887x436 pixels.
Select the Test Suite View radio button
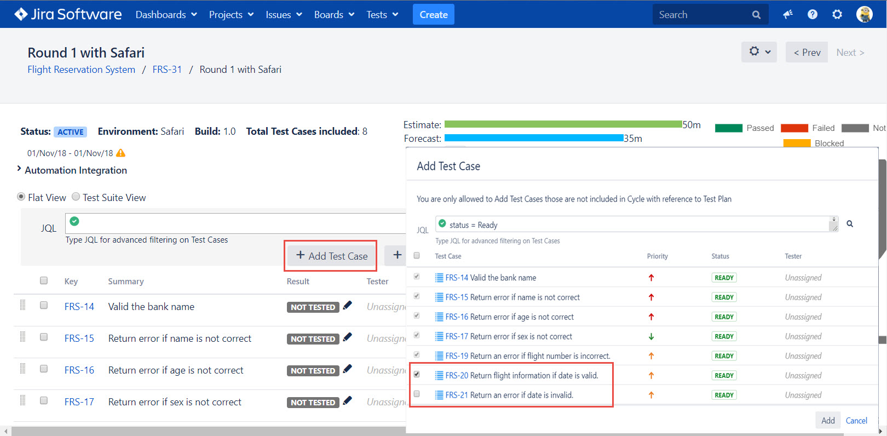76,197
